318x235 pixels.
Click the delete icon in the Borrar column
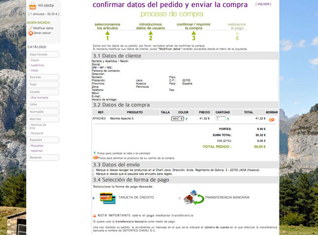pos(272,120)
